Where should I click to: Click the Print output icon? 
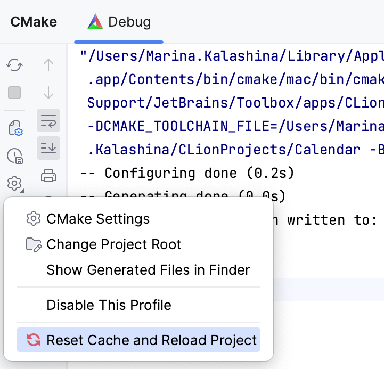tap(48, 176)
